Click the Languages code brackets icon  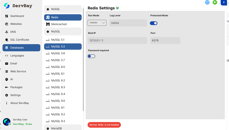7,56
